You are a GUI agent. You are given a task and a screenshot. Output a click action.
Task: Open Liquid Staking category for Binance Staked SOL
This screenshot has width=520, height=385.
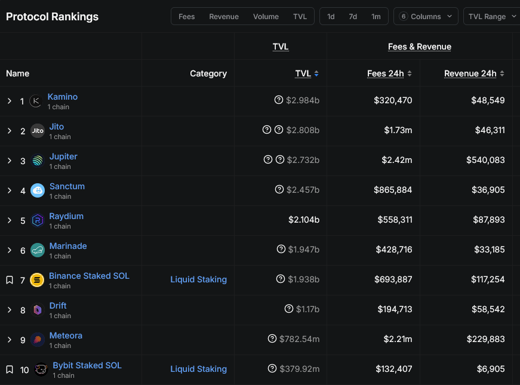[x=199, y=279]
